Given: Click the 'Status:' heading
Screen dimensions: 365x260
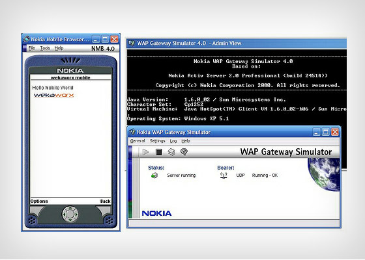Looking at the screenshot, I should pyautogui.click(x=156, y=168).
